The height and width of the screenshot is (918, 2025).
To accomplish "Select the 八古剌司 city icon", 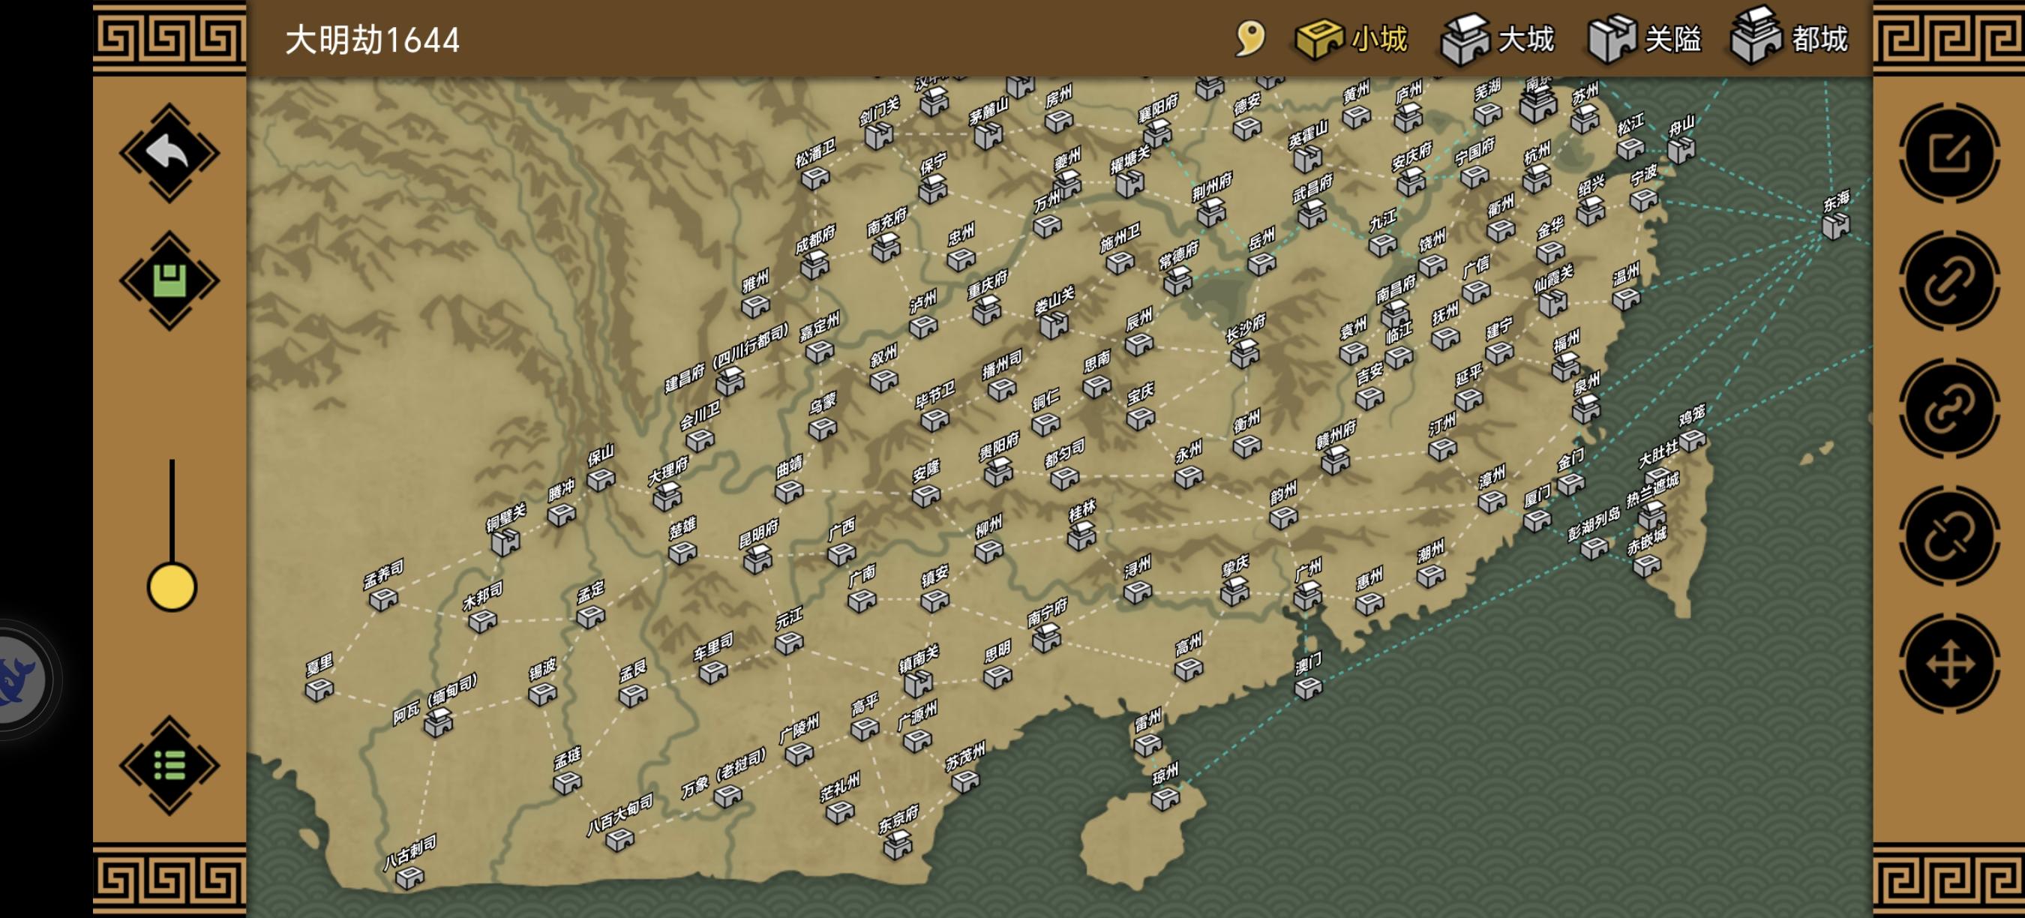I will point(409,877).
